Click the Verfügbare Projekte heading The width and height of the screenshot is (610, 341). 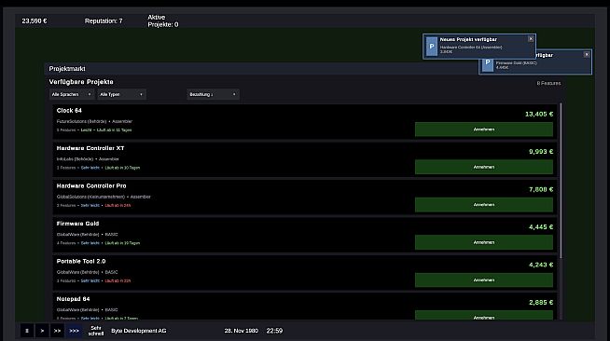click(81, 82)
